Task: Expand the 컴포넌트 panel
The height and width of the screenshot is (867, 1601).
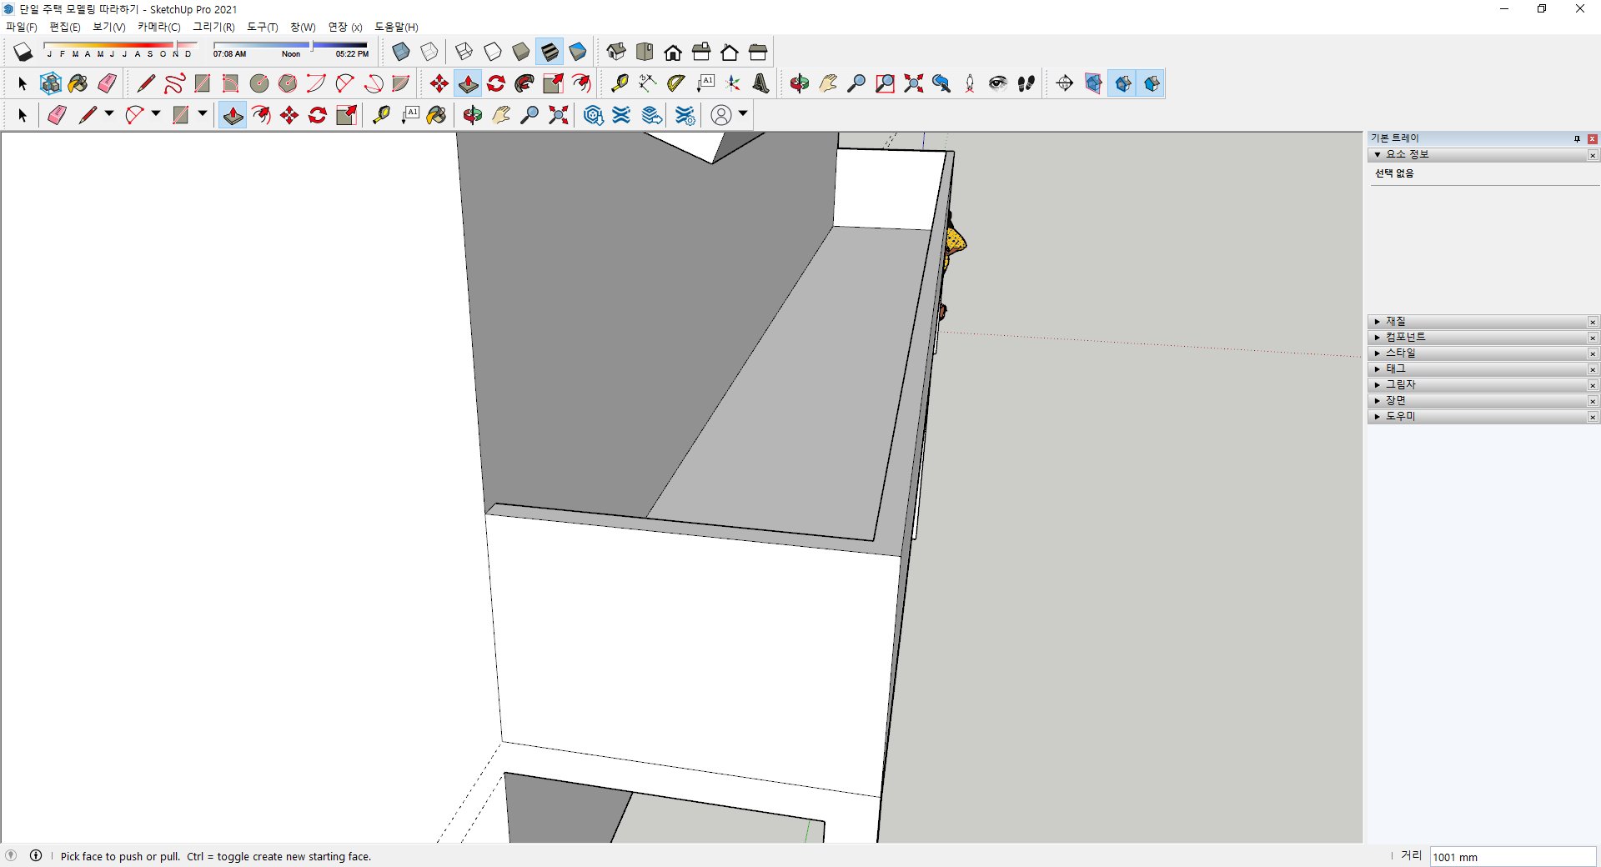Action: coord(1378,338)
